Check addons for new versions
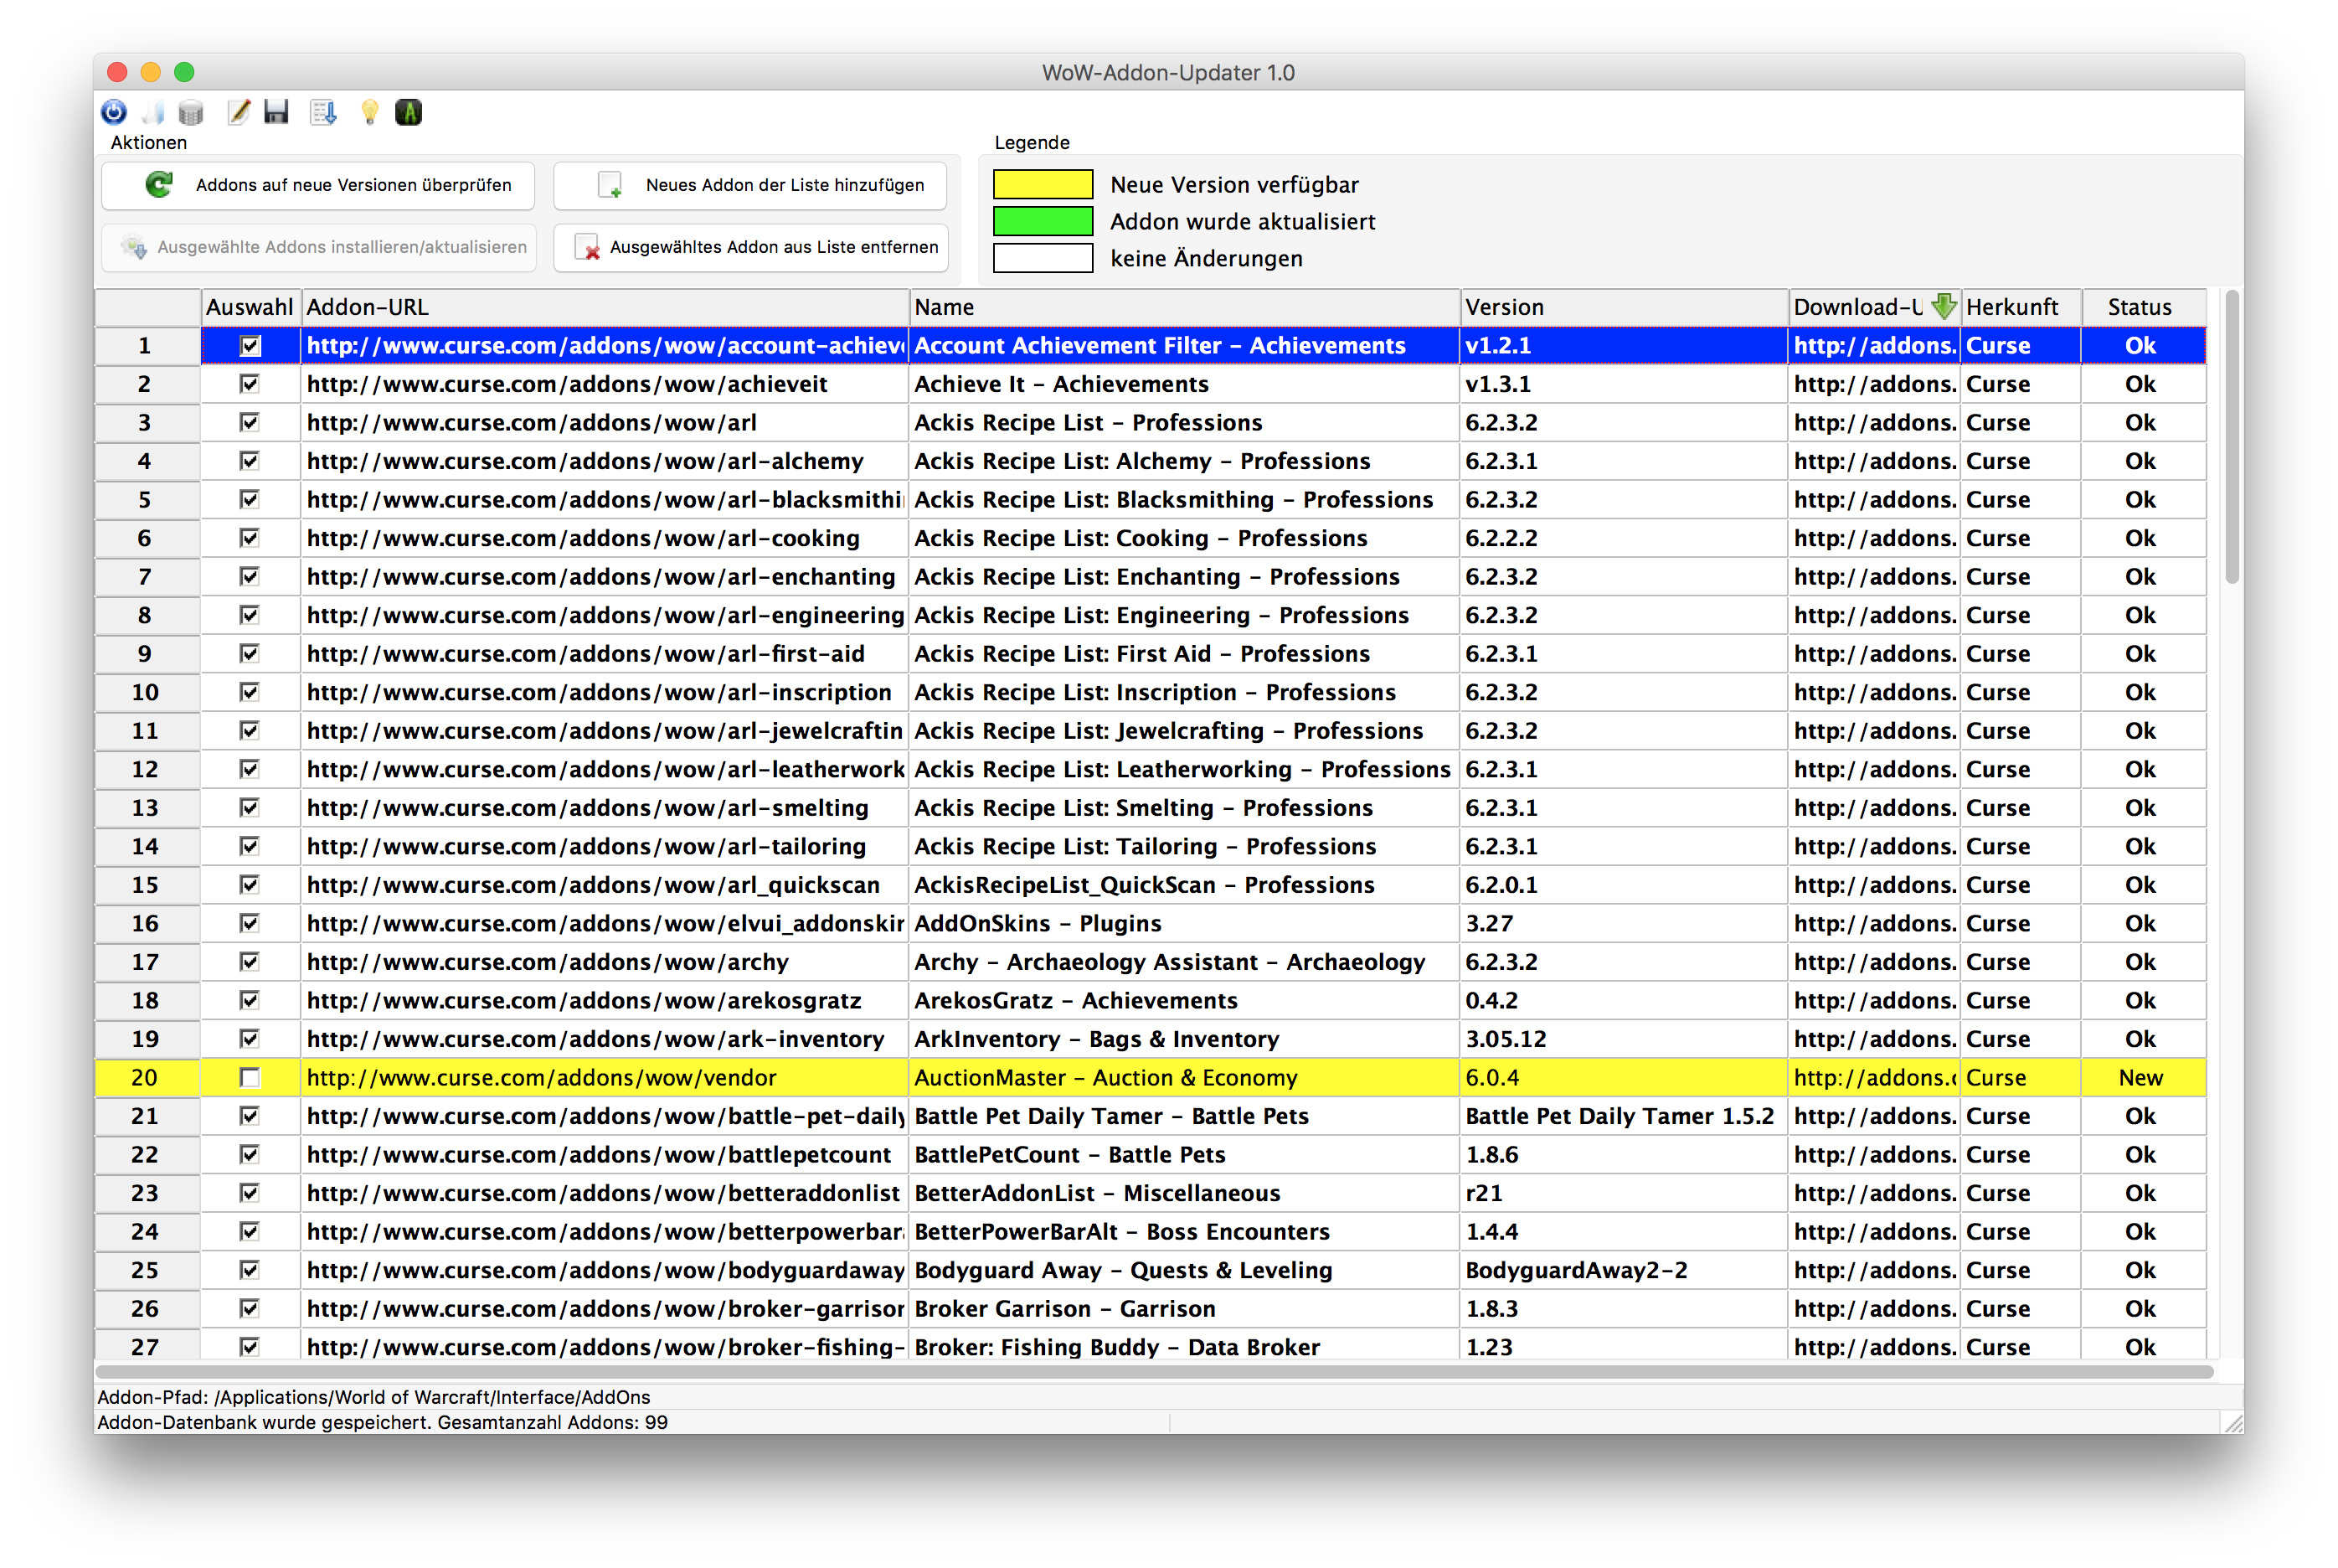This screenshot has width=2338, height=1568. click(318, 185)
